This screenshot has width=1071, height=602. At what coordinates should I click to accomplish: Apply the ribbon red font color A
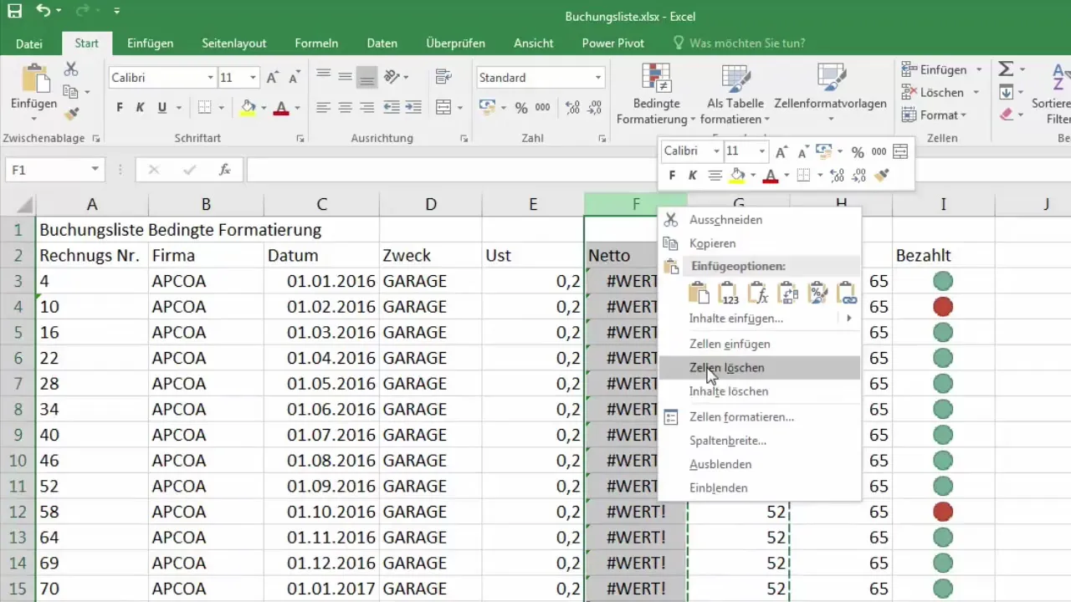280,107
